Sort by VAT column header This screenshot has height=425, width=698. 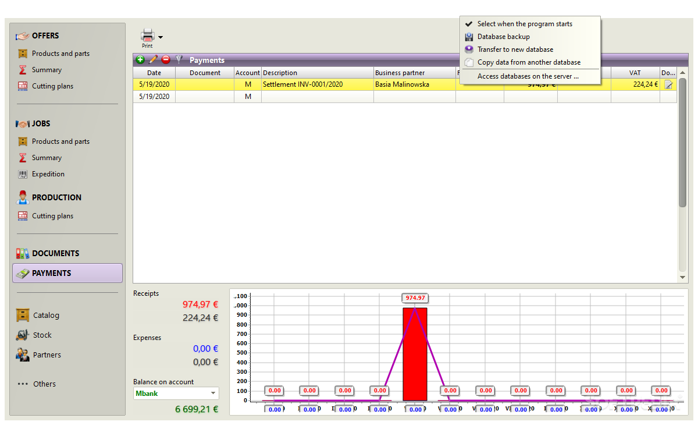635,73
